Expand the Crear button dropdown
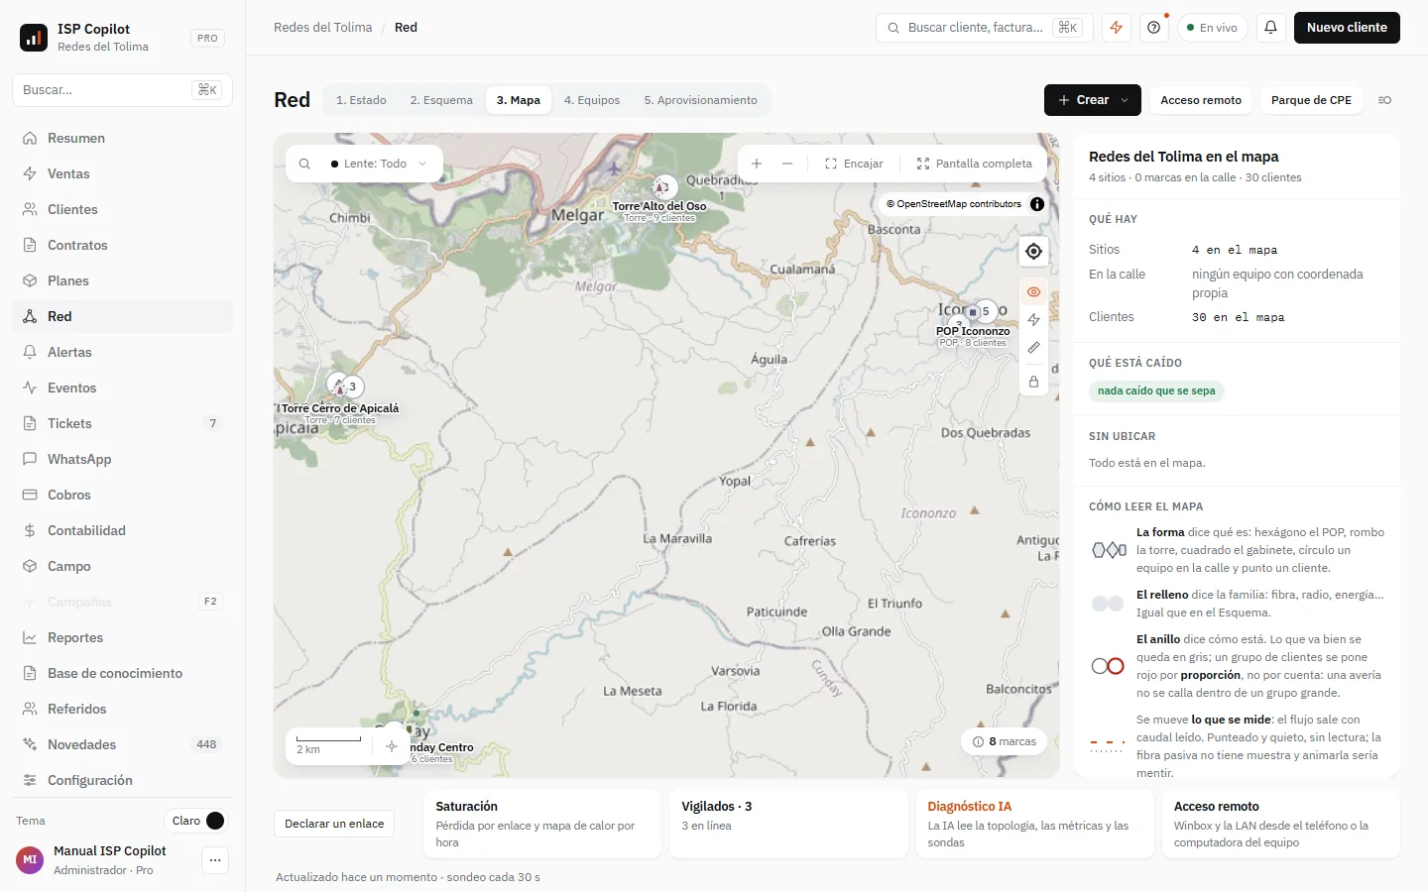 click(x=1093, y=100)
